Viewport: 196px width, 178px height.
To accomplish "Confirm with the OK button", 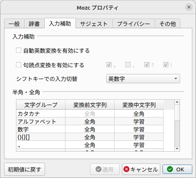I will click(x=177, y=169).
